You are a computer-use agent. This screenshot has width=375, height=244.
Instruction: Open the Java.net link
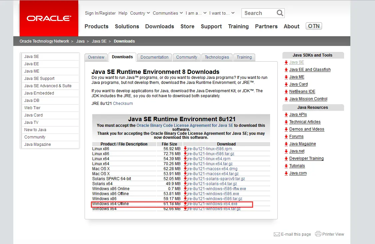coord(297,151)
